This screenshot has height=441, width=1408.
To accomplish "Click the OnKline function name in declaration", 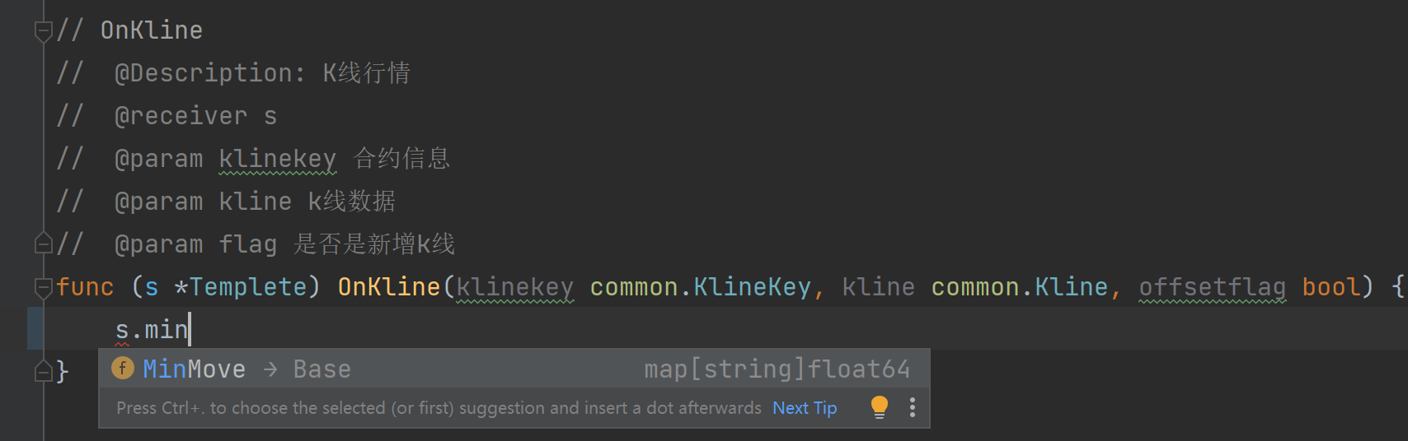I will 388,287.
